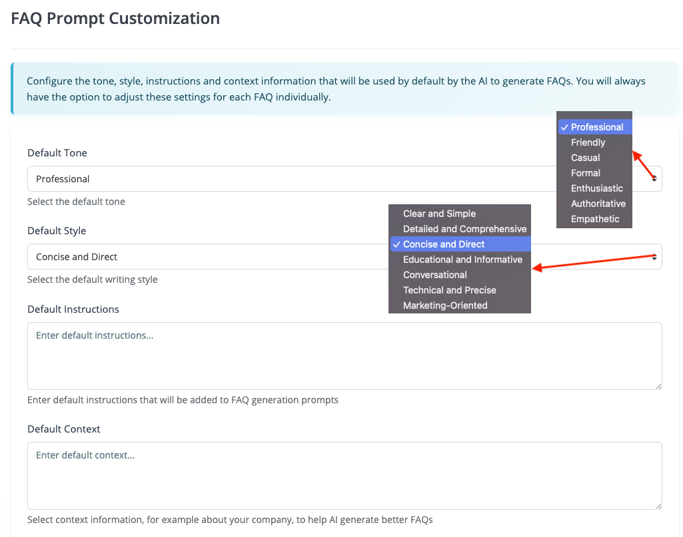Click into Default Instructions text area
Screen dimensions: 683x537
point(344,356)
